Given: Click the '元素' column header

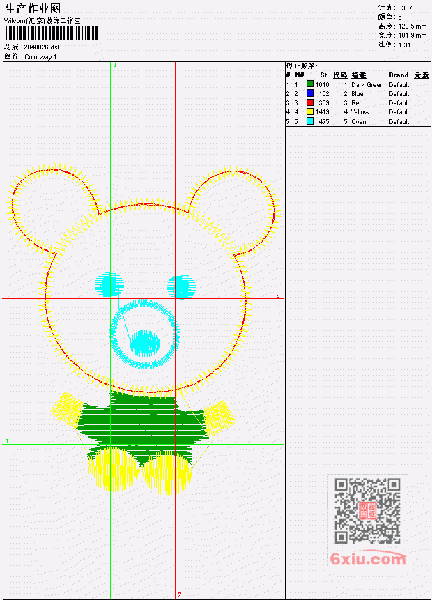Looking at the screenshot, I should pyautogui.click(x=422, y=75).
